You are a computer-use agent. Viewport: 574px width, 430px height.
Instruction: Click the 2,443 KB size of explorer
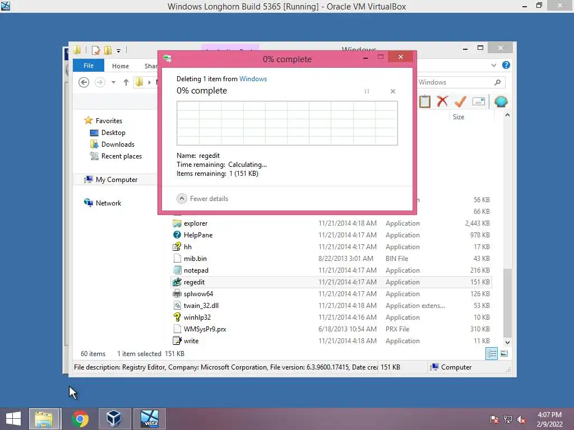[x=478, y=223]
